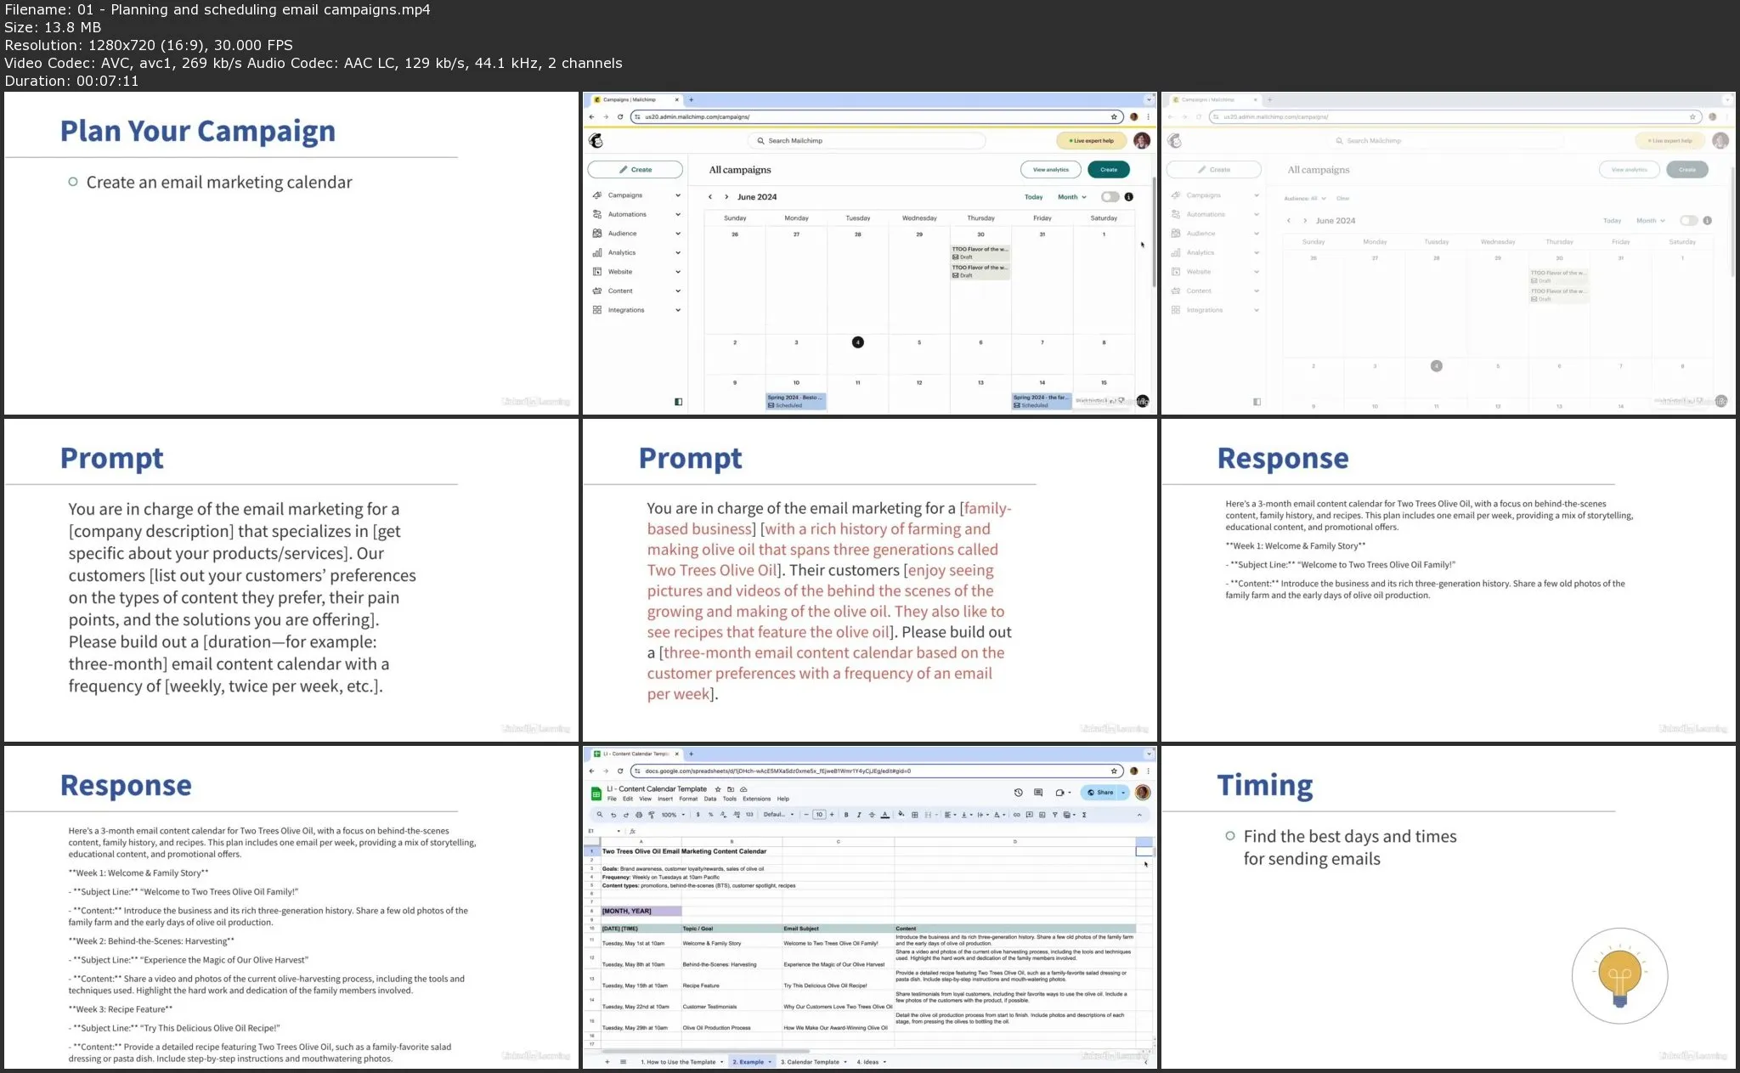Click the filter funnel icon in the Sheets toolbar
This screenshot has width=1740, height=1073.
[1055, 815]
